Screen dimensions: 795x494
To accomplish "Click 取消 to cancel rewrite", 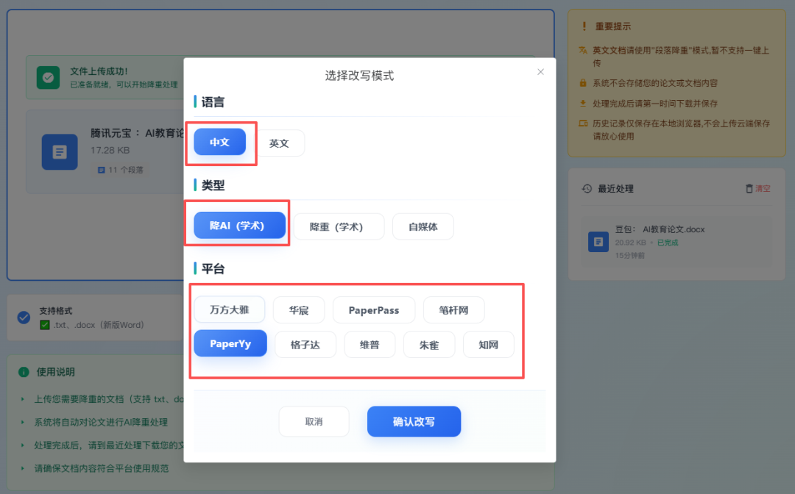I will [314, 422].
